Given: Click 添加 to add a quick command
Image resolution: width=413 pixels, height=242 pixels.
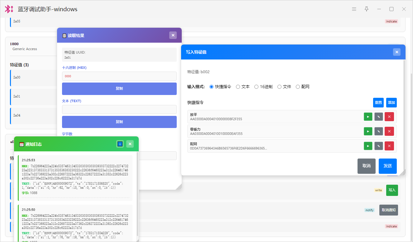Looking at the screenshot, I should tap(391, 102).
